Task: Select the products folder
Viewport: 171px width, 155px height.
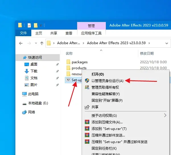Action: [79, 68]
